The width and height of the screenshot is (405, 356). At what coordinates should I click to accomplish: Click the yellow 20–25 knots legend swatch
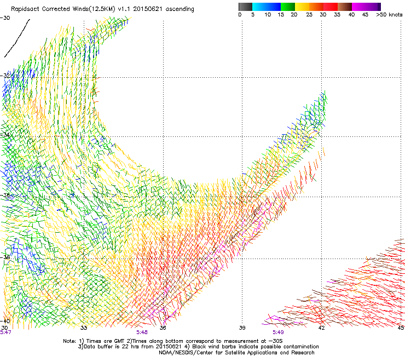[302, 7]
